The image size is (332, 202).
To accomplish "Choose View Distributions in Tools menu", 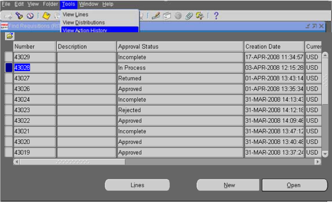I will coord(83,22).
